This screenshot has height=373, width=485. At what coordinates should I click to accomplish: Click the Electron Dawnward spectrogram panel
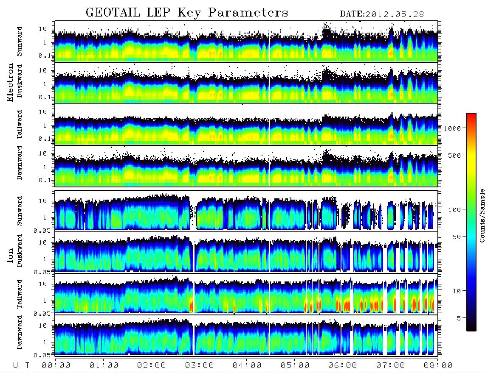(246, 166)
